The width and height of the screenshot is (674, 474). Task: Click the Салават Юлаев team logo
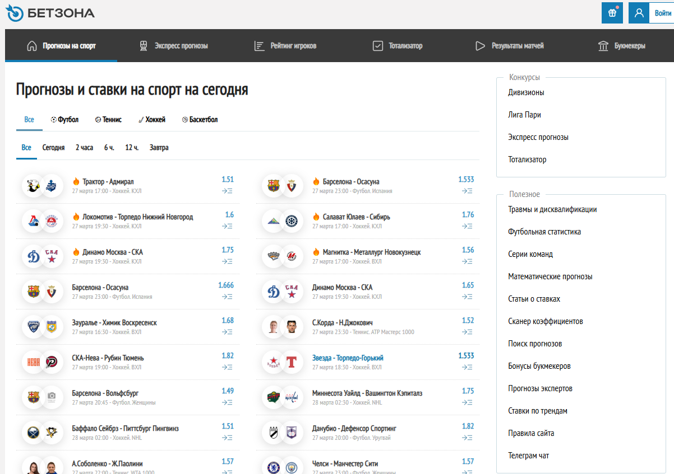point(274,221)
